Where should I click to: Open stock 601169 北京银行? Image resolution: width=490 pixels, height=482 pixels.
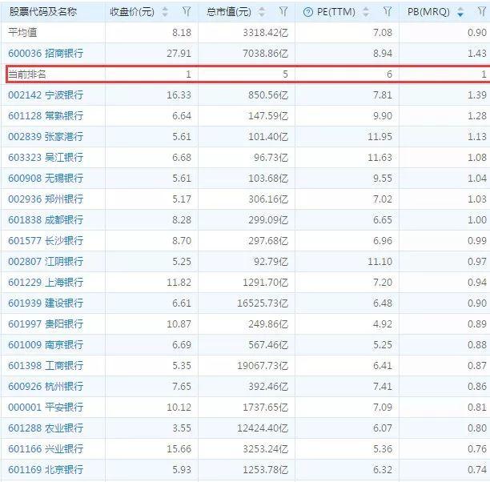tap(46, 469)
